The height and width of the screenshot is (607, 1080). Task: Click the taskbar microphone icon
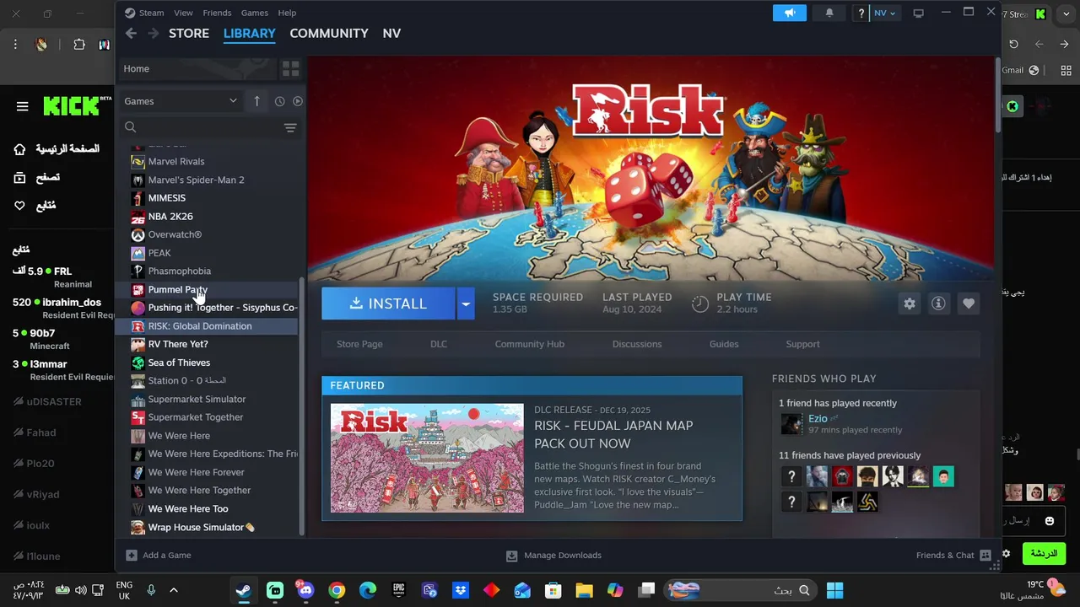click(151, 590)
